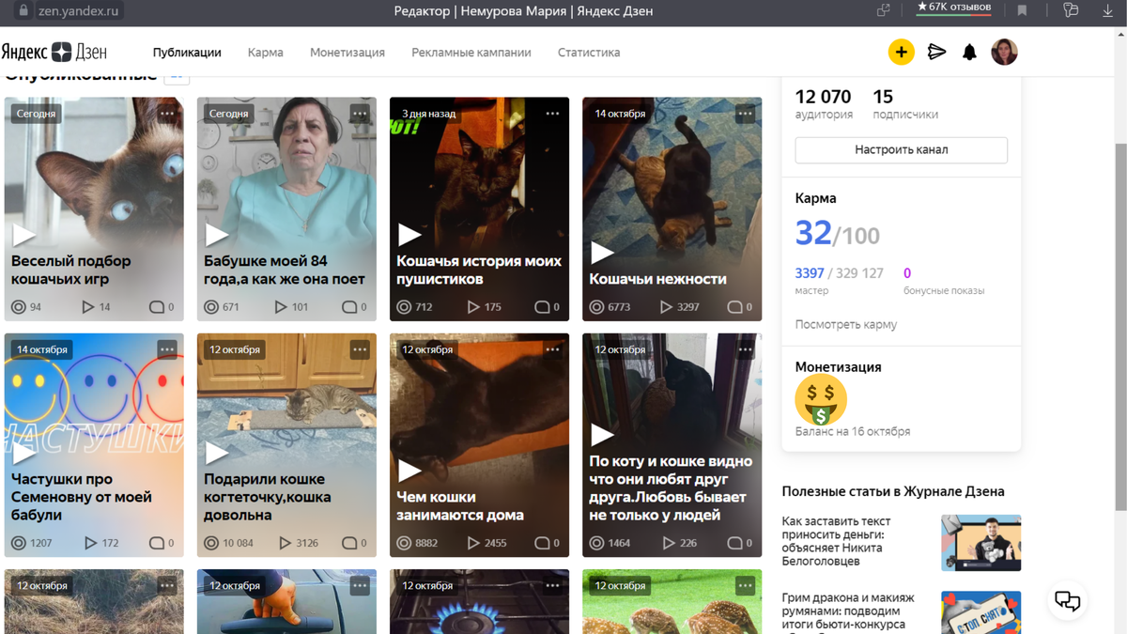Open three-dot menu on Бабушке моей 84 card
Screen dimensions: 1127x634
tap(360, 113)
